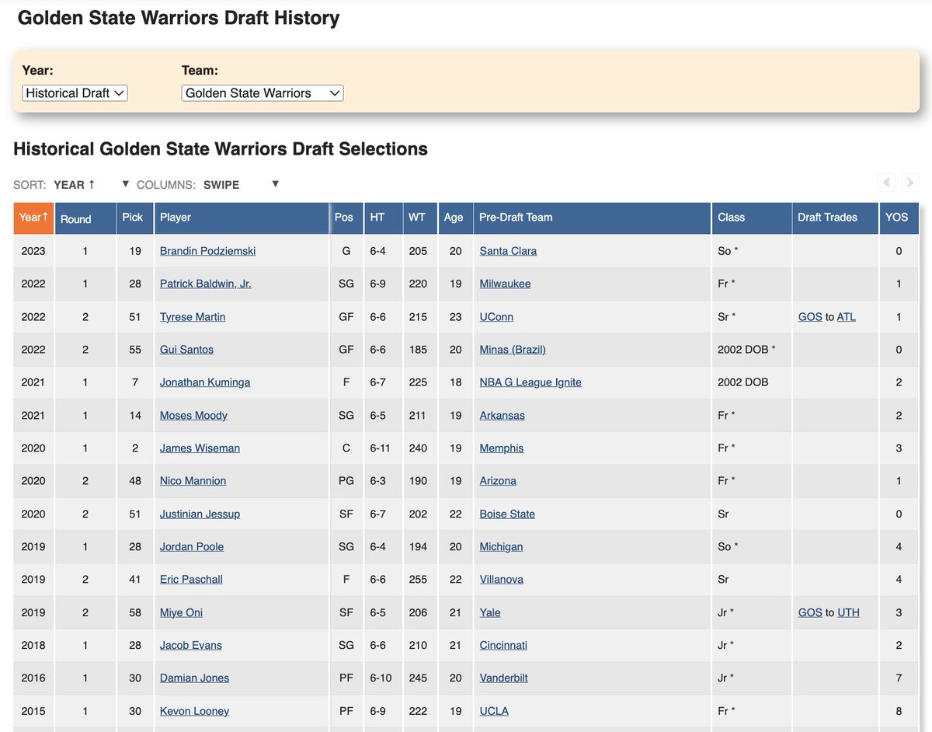Open the Minas (Brazil) team link
The image size is (932, 732).
tap(513, 350)
